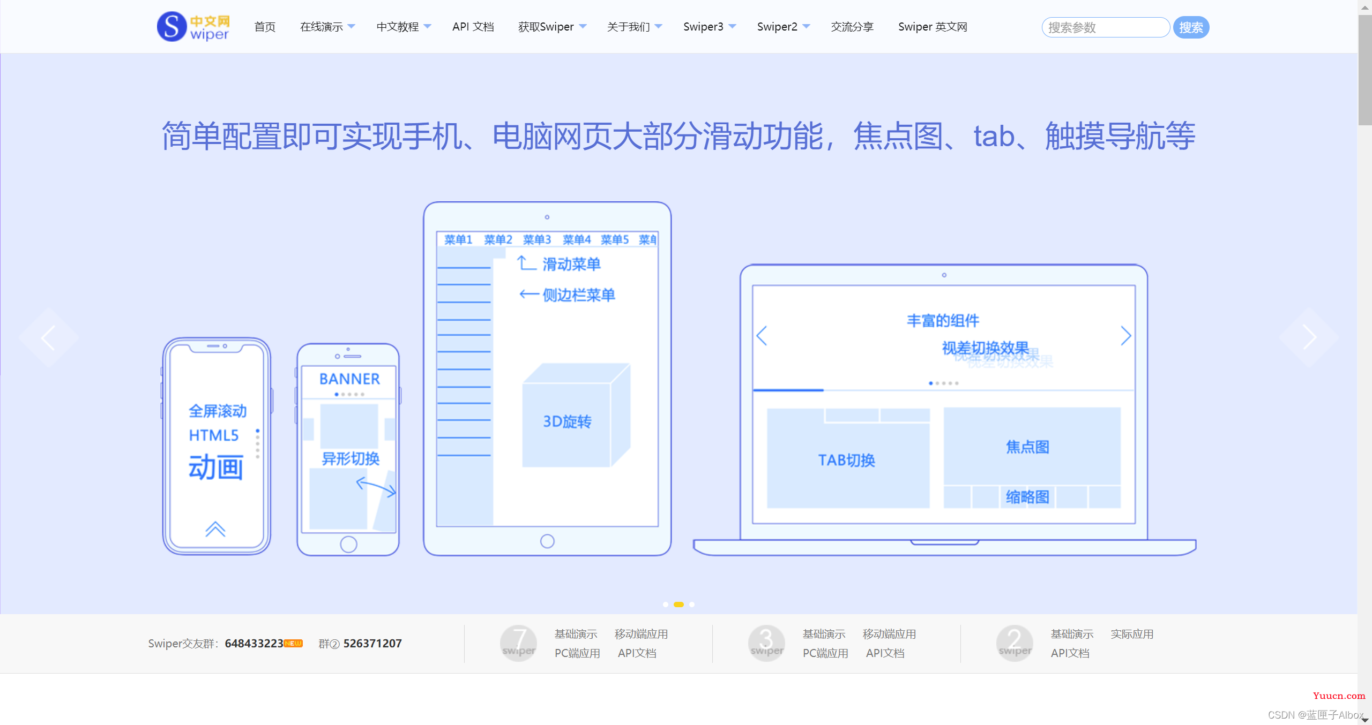Image resolution: width=1372 pixels, height=725 pixels.
Task: Click the Swiper 2 round logo
Action: pos(1015,643)
